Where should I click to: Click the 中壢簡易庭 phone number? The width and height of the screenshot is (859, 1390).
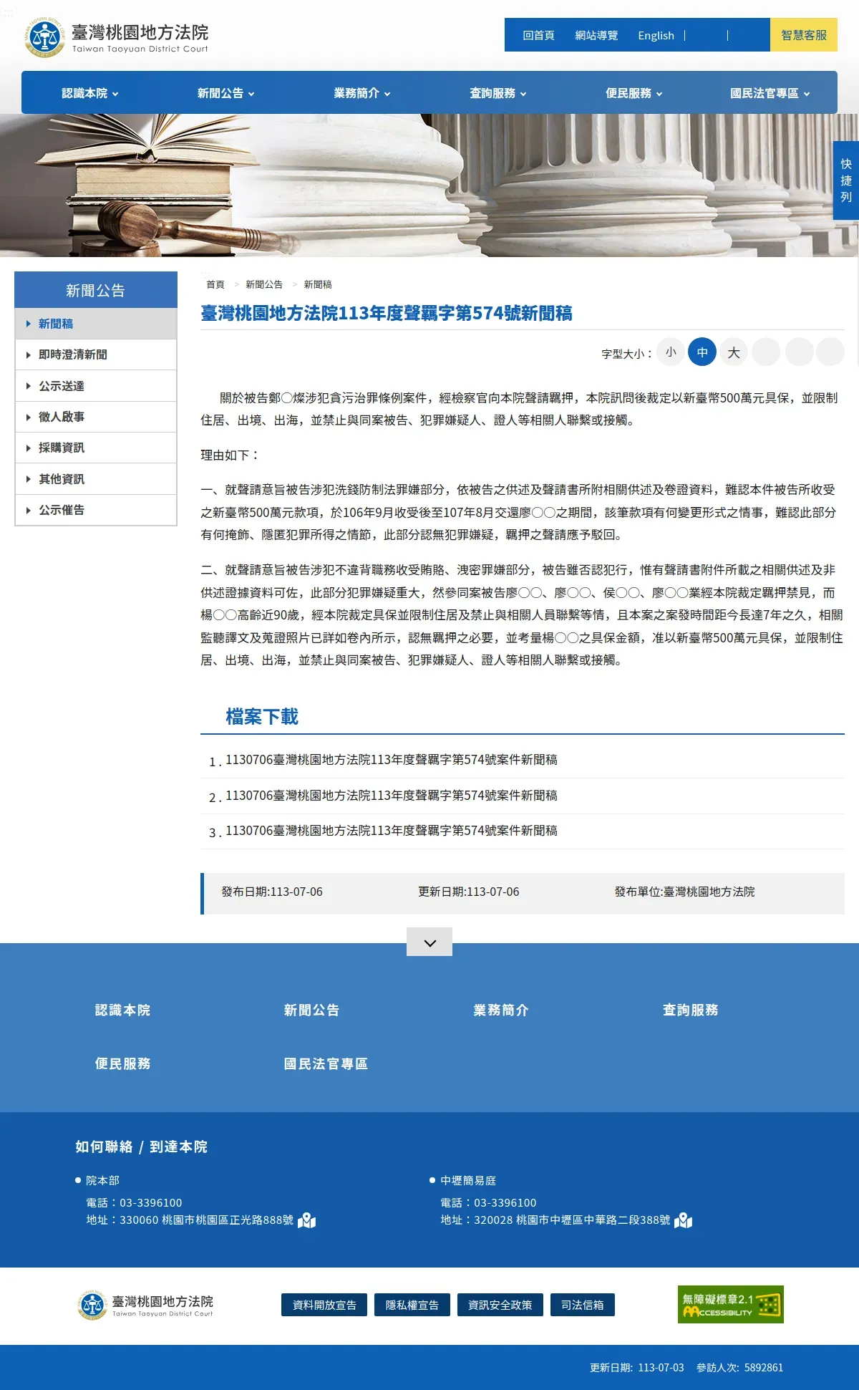pos(505,1202)
